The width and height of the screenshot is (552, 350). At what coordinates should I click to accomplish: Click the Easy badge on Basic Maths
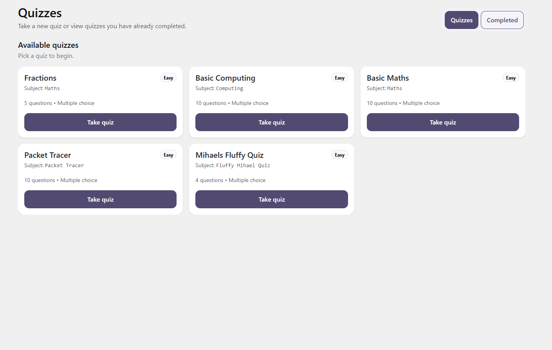click(x=511, y=78)
